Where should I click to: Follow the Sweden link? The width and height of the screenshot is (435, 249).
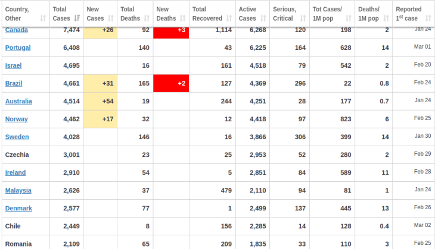[17, 137]
